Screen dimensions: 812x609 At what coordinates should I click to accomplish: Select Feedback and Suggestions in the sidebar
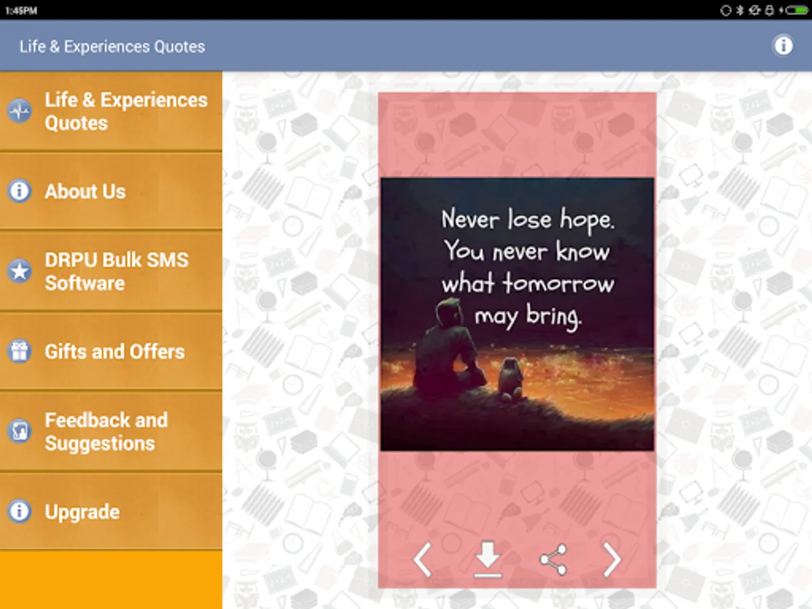[111, 431]
